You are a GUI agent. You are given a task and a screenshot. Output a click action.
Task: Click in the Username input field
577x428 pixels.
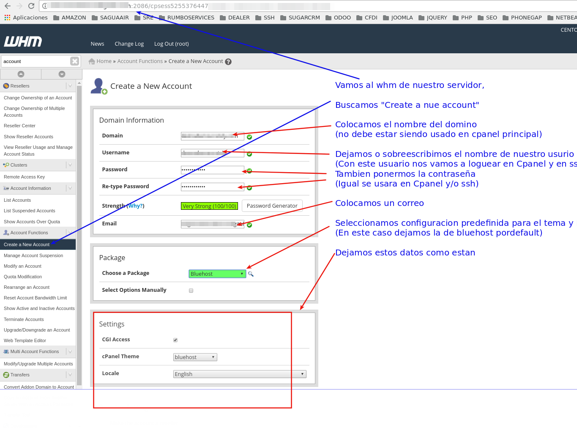coord(213,153)
